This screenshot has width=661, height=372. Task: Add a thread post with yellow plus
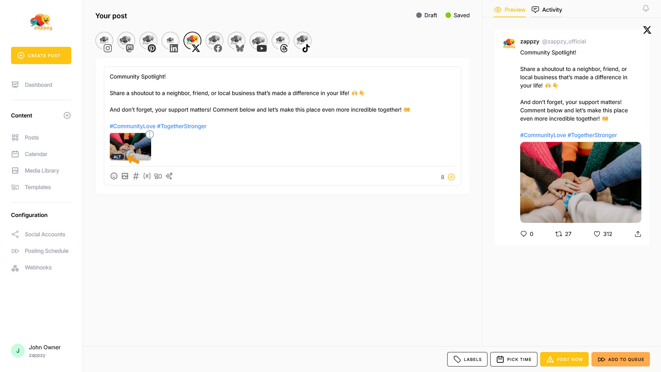[451, 177]
